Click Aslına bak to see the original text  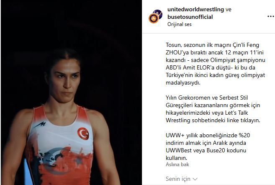(x=177, y=164)
